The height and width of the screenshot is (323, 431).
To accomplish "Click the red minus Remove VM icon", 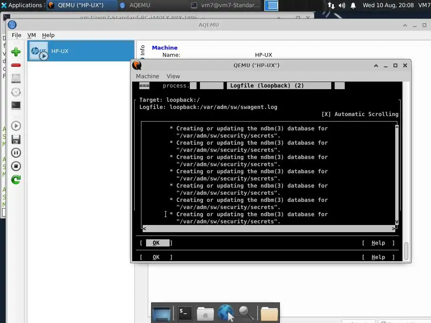I will [x=16, y=65].
